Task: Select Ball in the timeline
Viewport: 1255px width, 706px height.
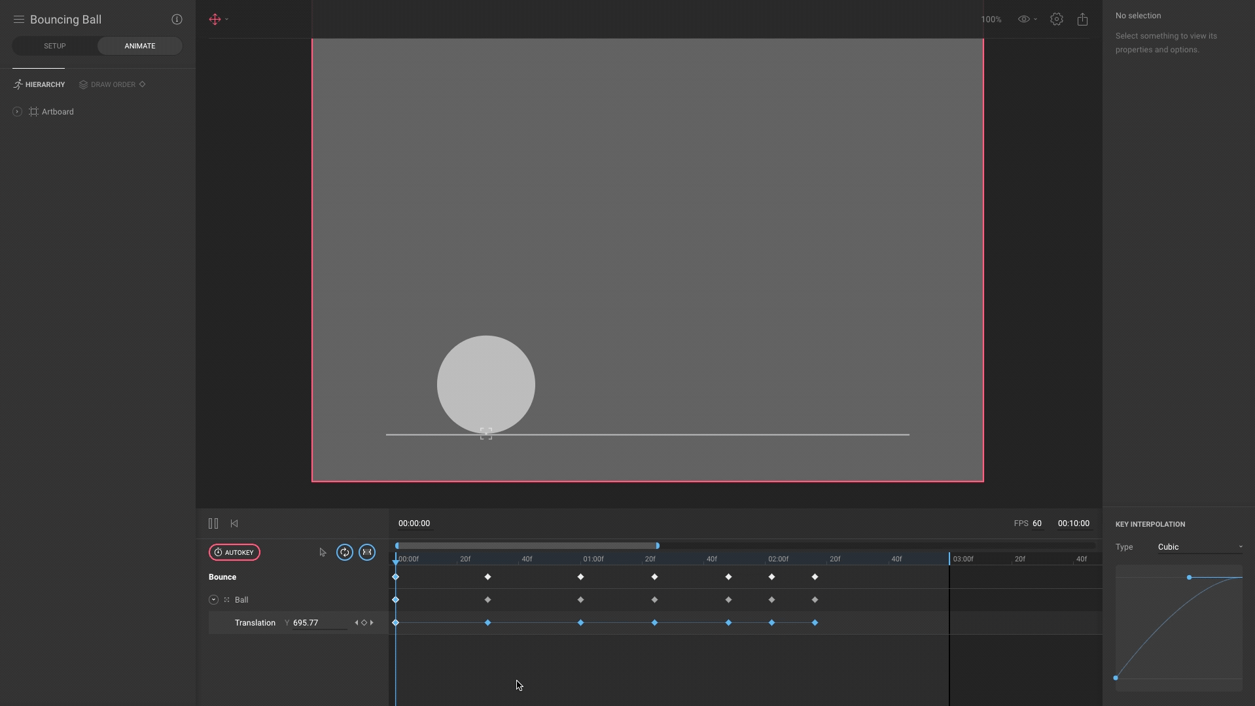Action: pyautogui.click(x=241, y=600)
